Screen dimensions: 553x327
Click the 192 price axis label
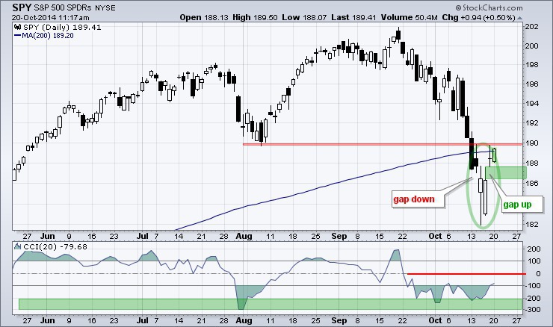532,123
